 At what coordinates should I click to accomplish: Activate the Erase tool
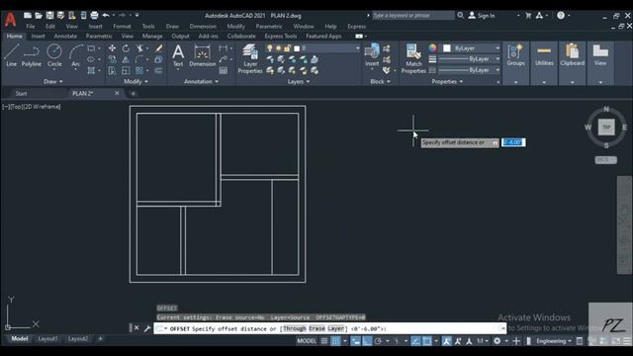pos(158,48)
